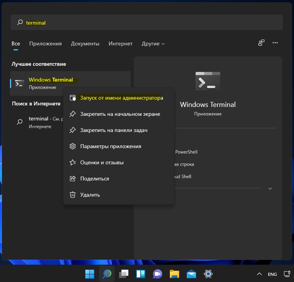Image resolution: width=294 pixels, height=282 pixels.
Task: Click the pin icon beside начальном экране
Action: 73,114
